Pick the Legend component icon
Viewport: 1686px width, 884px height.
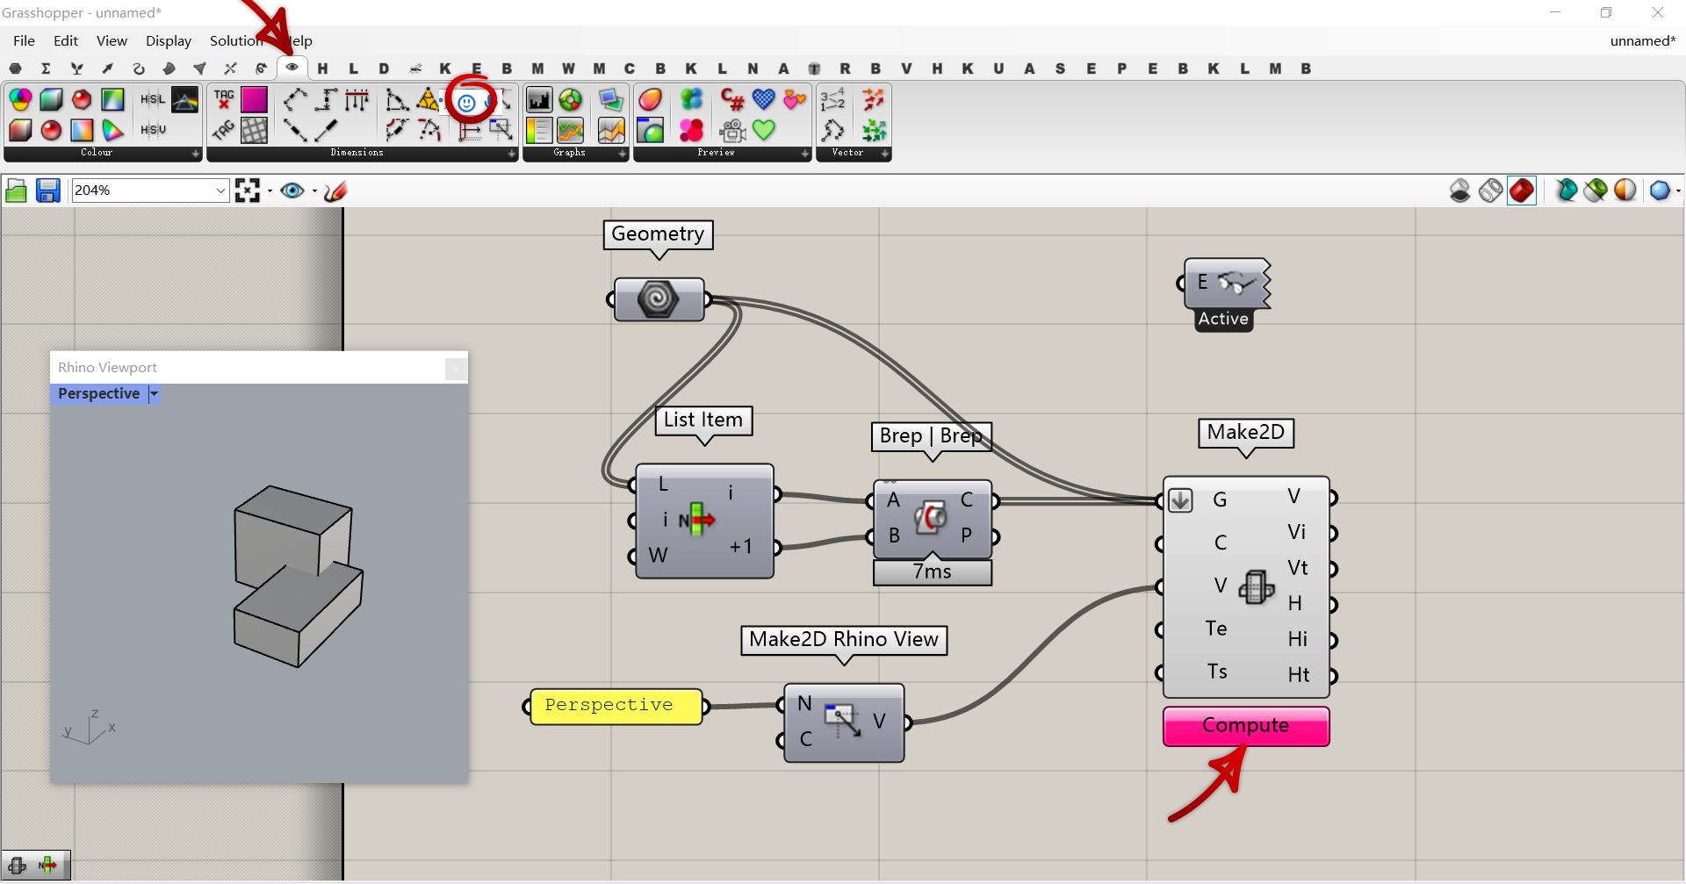coord(539,131)
